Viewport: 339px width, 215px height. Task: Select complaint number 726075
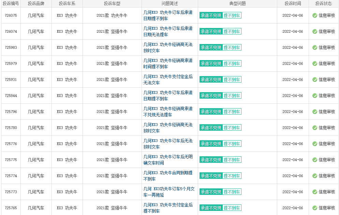tap(11, 15)
